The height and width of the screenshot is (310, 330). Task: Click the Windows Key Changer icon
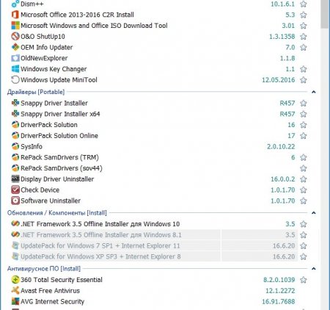pos(15,69)
